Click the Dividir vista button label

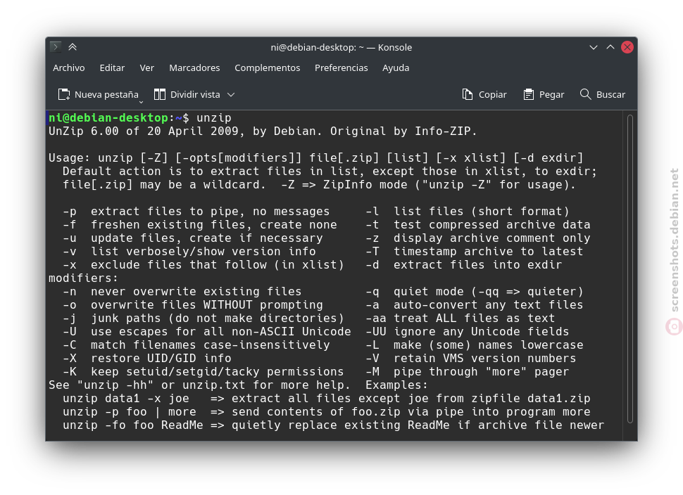pyautogui.click(x=195, y=94)
